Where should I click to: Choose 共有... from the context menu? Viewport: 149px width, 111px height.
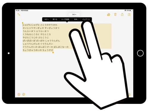pyautogui.click(x=76, y=19)
